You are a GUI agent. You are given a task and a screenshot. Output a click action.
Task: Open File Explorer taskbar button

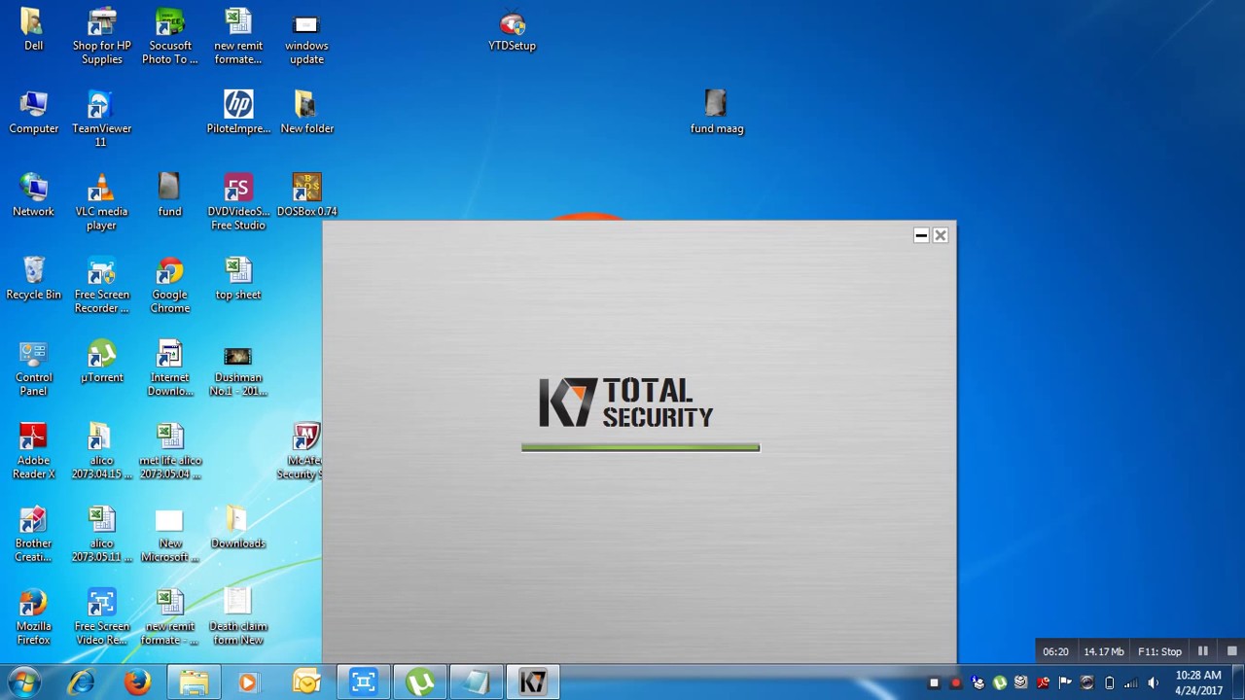tap(194, 682)
